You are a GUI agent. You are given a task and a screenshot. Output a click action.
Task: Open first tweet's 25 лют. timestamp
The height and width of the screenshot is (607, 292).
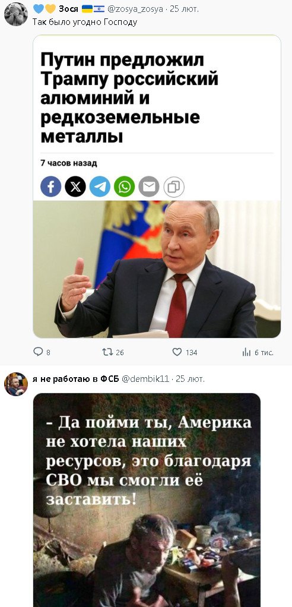pyautogui.click(x=185, y=10)
